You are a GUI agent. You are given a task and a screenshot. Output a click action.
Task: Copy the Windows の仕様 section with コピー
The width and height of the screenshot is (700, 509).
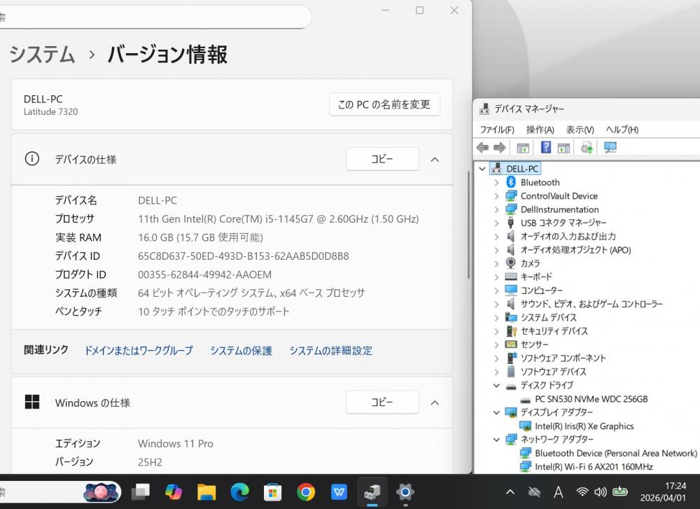[x=382, y=403]
